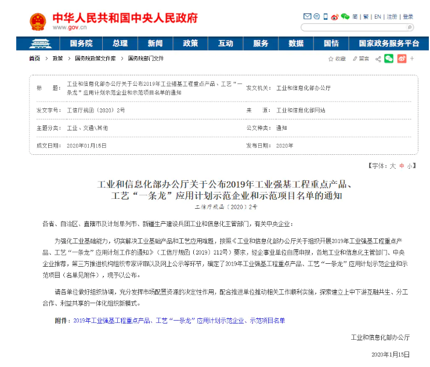Go to 国务院政策文件库 breadcrumb
Screen dimensions: 430x367
[95, 59]
